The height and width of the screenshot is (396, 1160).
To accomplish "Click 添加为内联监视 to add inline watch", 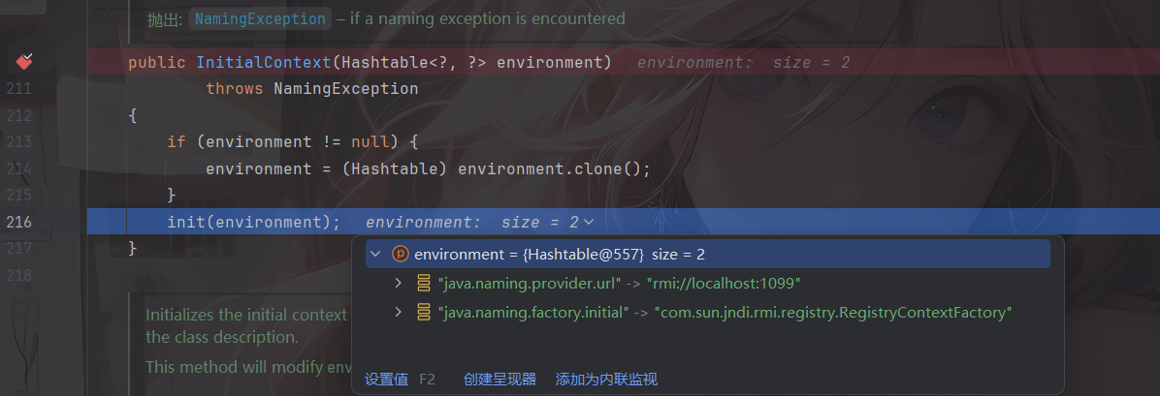I will [606, 380].
